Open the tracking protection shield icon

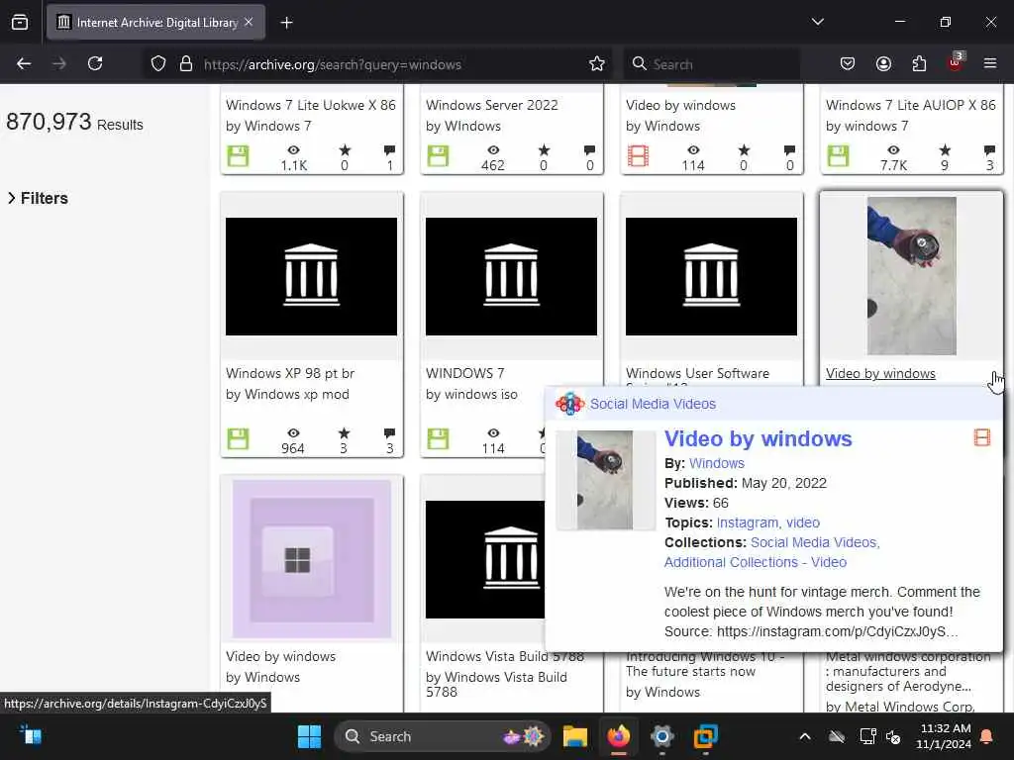click(158, 63)
